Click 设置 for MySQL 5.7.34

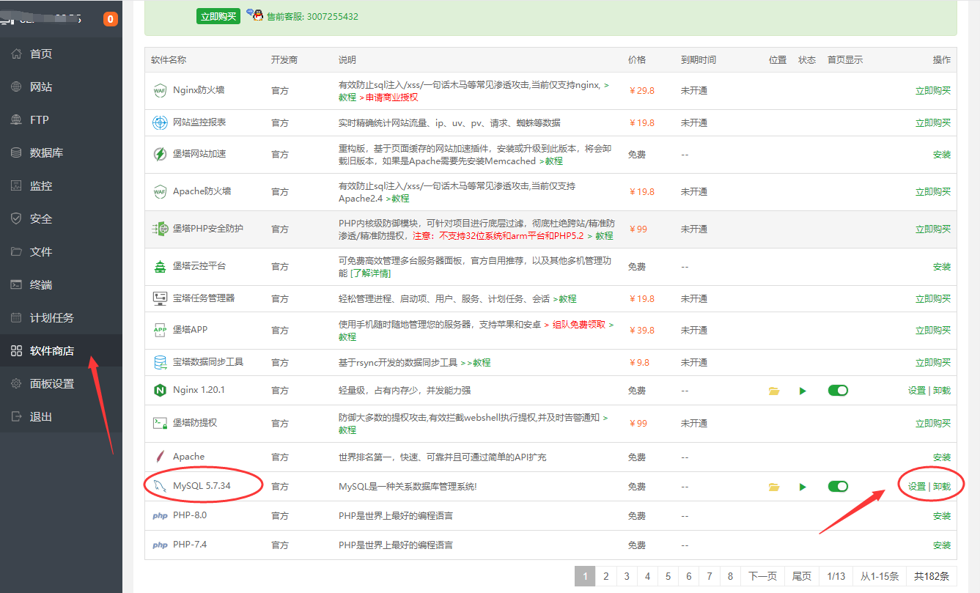point(917,487)
